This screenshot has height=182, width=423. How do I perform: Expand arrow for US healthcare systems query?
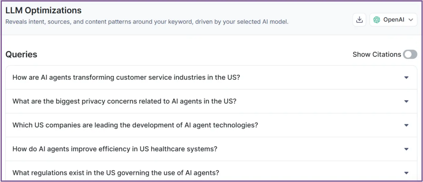pyautogui.click(x=406, y=149)
